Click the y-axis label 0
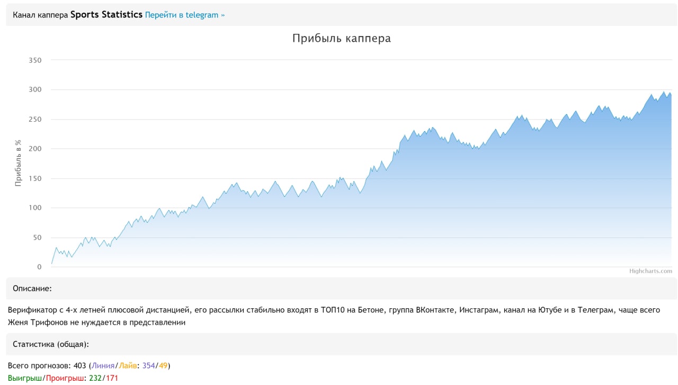This screenshot has height=385, width=678. click(x=39, y=267)
